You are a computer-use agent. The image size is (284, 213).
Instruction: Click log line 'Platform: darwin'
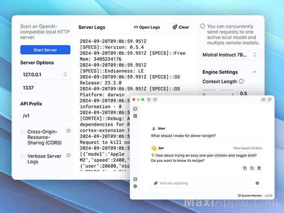point(102,95)
